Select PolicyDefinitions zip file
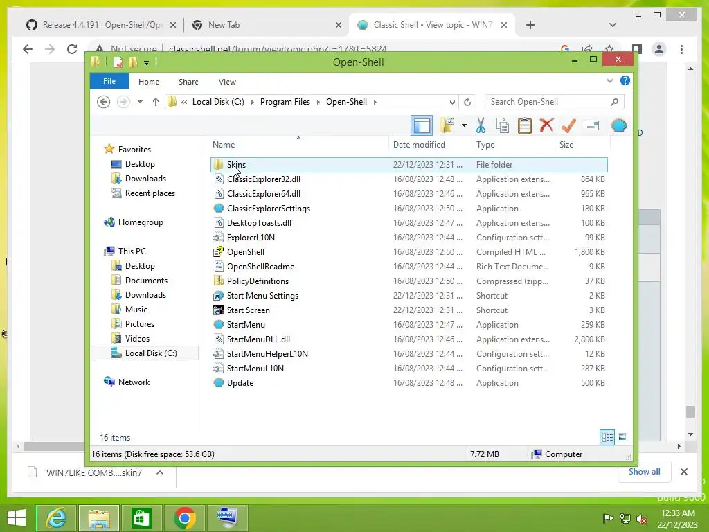Viewport: 709px width, 532px height. click(409, 281)
